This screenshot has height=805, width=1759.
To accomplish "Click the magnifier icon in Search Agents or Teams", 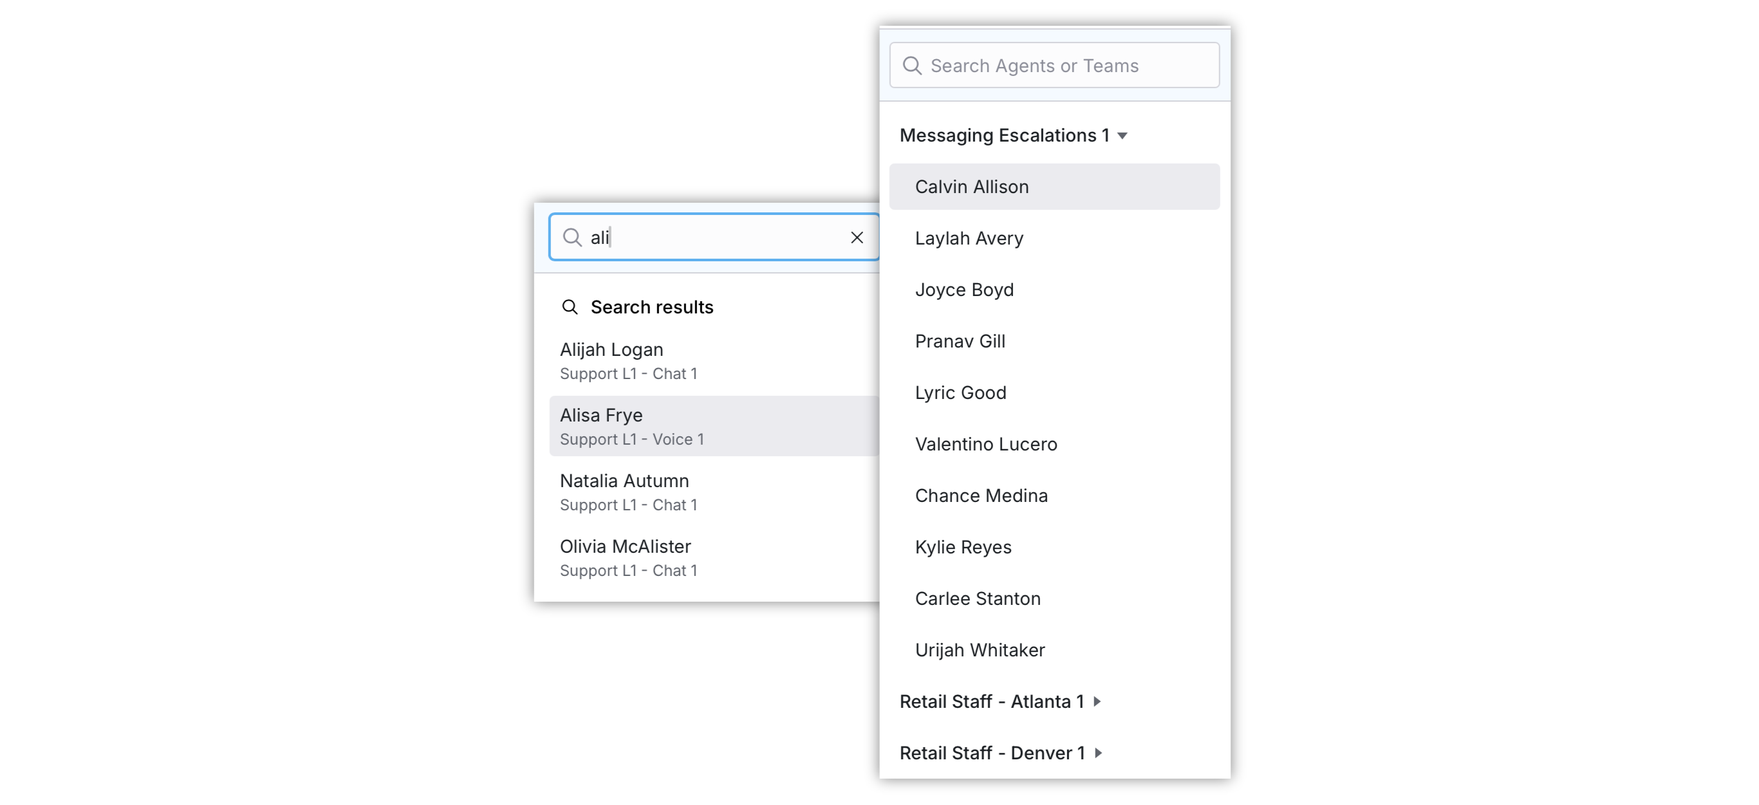I will [911, 66].
